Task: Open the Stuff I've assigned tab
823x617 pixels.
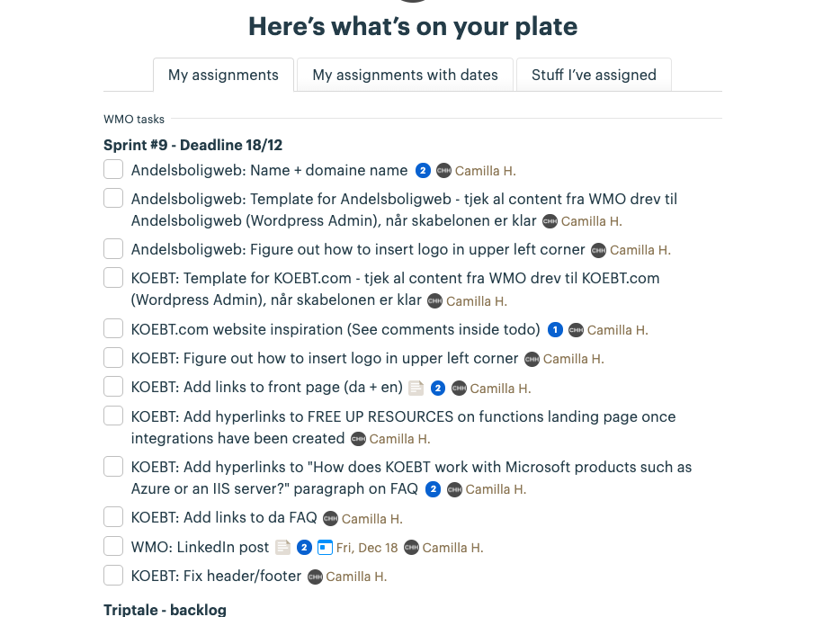Action: pos(594,75)
